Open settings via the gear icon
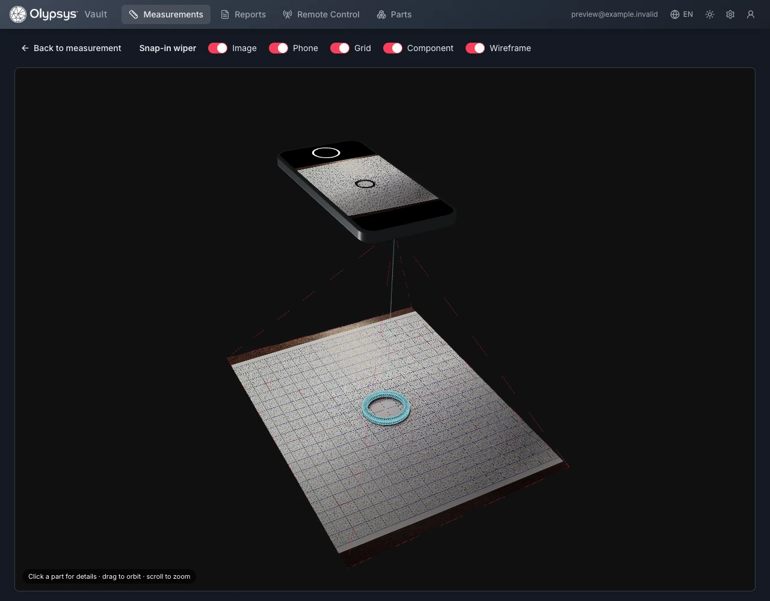770x601 pixels. point(730,14)
